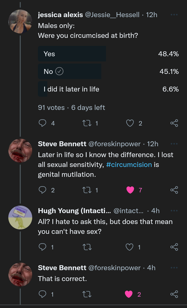Screen dimensions: 187x308
Task: Reply to Steve Bennett's 'That is correct' tweet
Action: (x=42, y=294)
